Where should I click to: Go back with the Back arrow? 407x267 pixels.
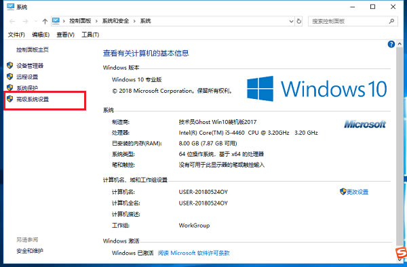[x=12, y=21]
